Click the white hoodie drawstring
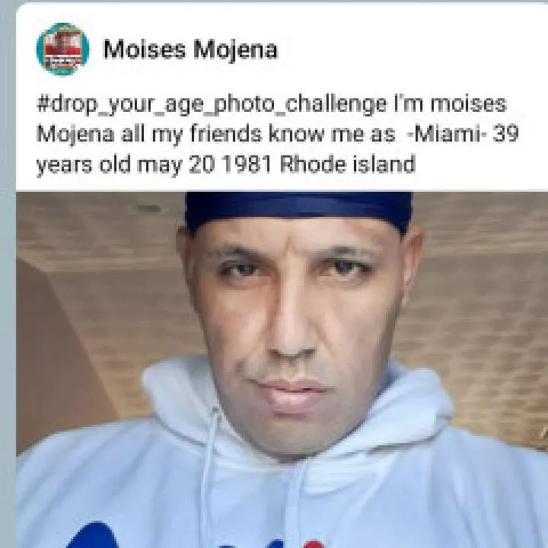This screenshot has width=548, height=548. [212, 475]
